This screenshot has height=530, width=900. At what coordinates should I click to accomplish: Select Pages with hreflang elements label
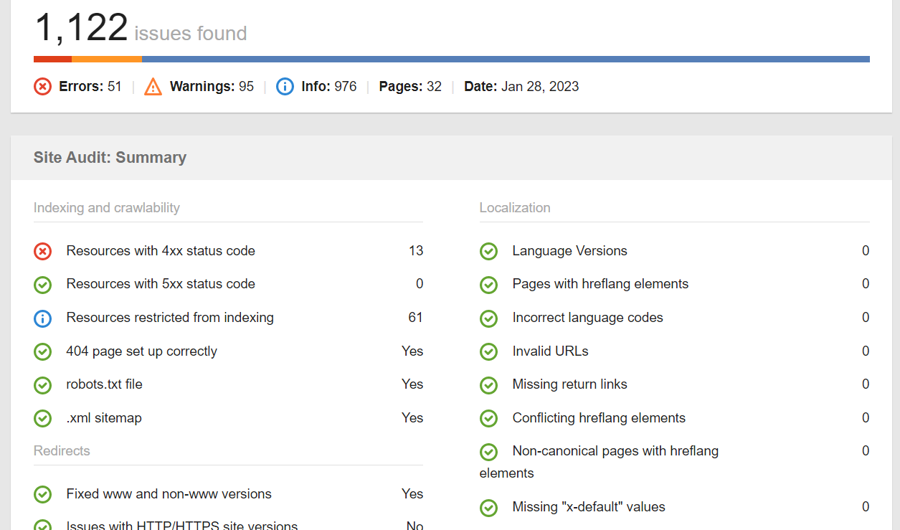tap(600, 283)
